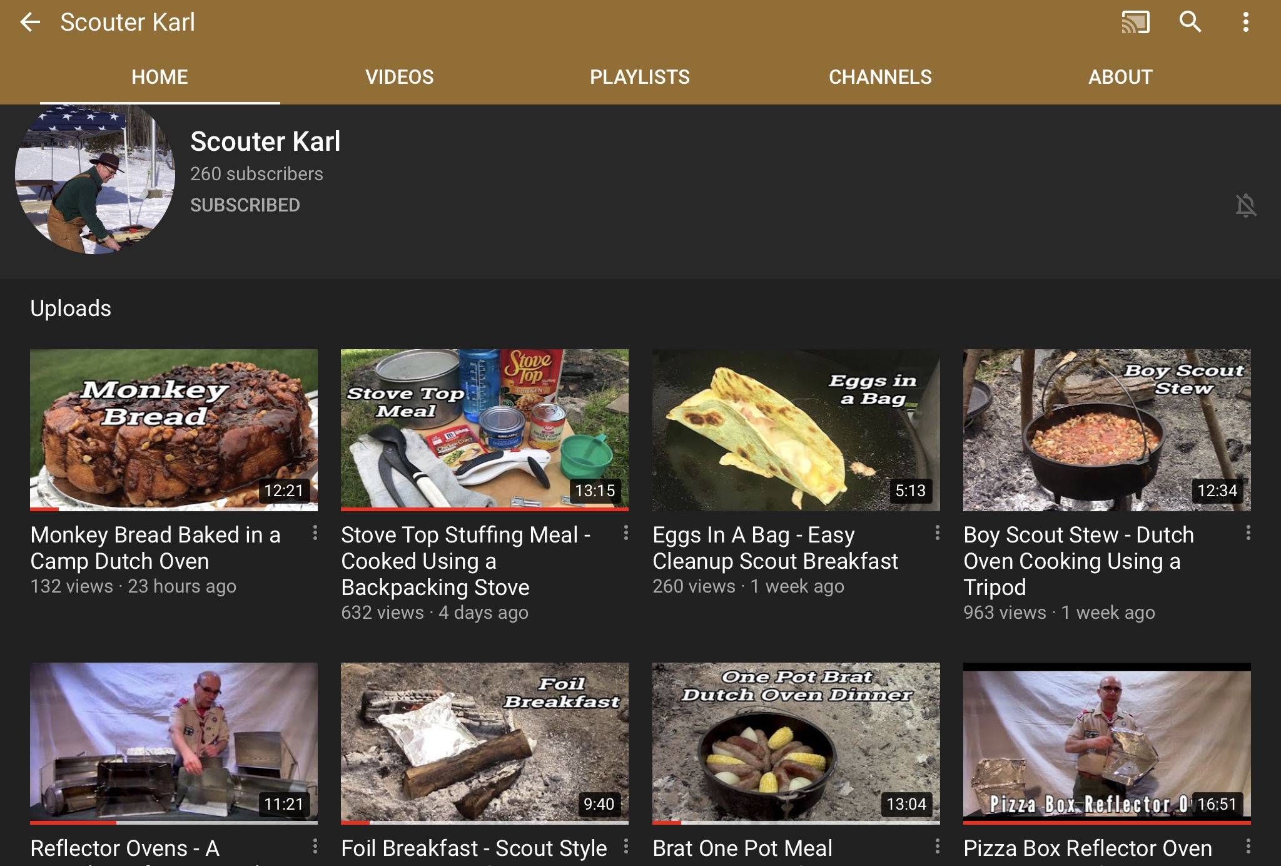Play the Eggs in a Bag thumbnail
This screenshot has width=1281, height=866.
[796, 430]
